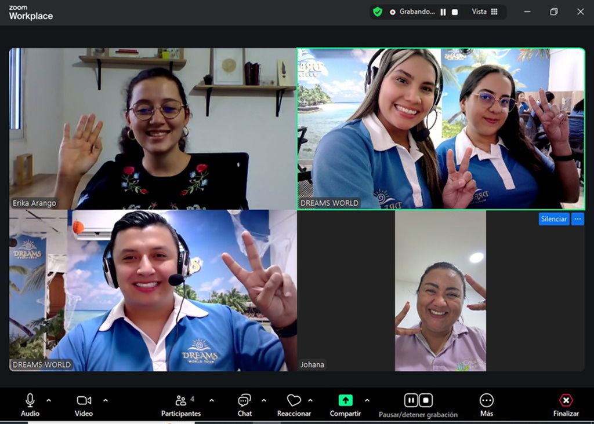Click the Reaccionar heart icon
Viewport: 594px width, 424px height.
[x=294, y=400]
